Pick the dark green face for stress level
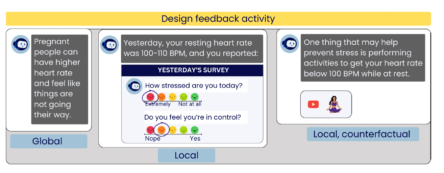The image size is (444, 173). click(x=195, y=97)
